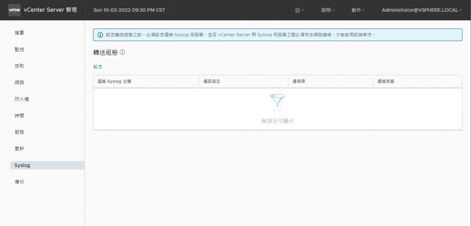Select the Syslog sidebar item
The image size is (471, 226).
click(47, 165)
